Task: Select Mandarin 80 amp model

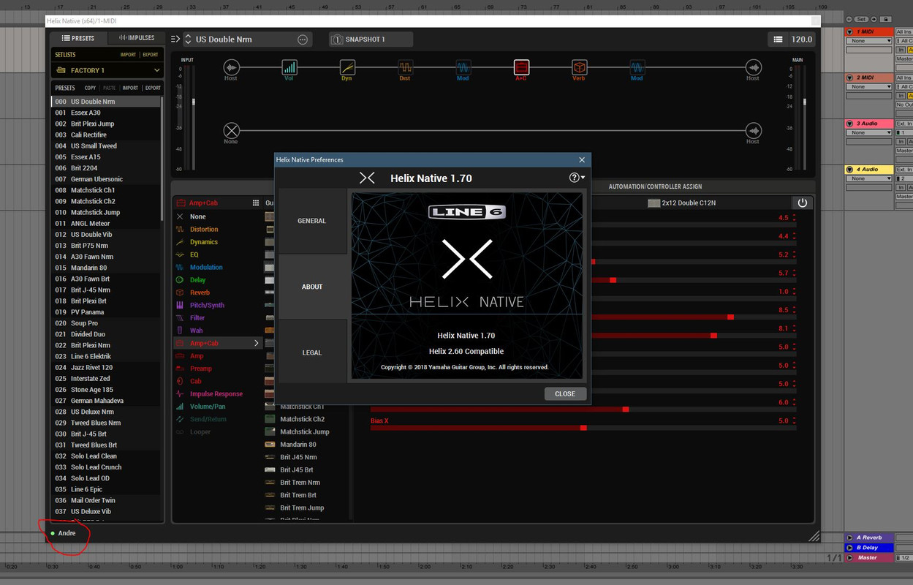Action: tap(298, 445)
